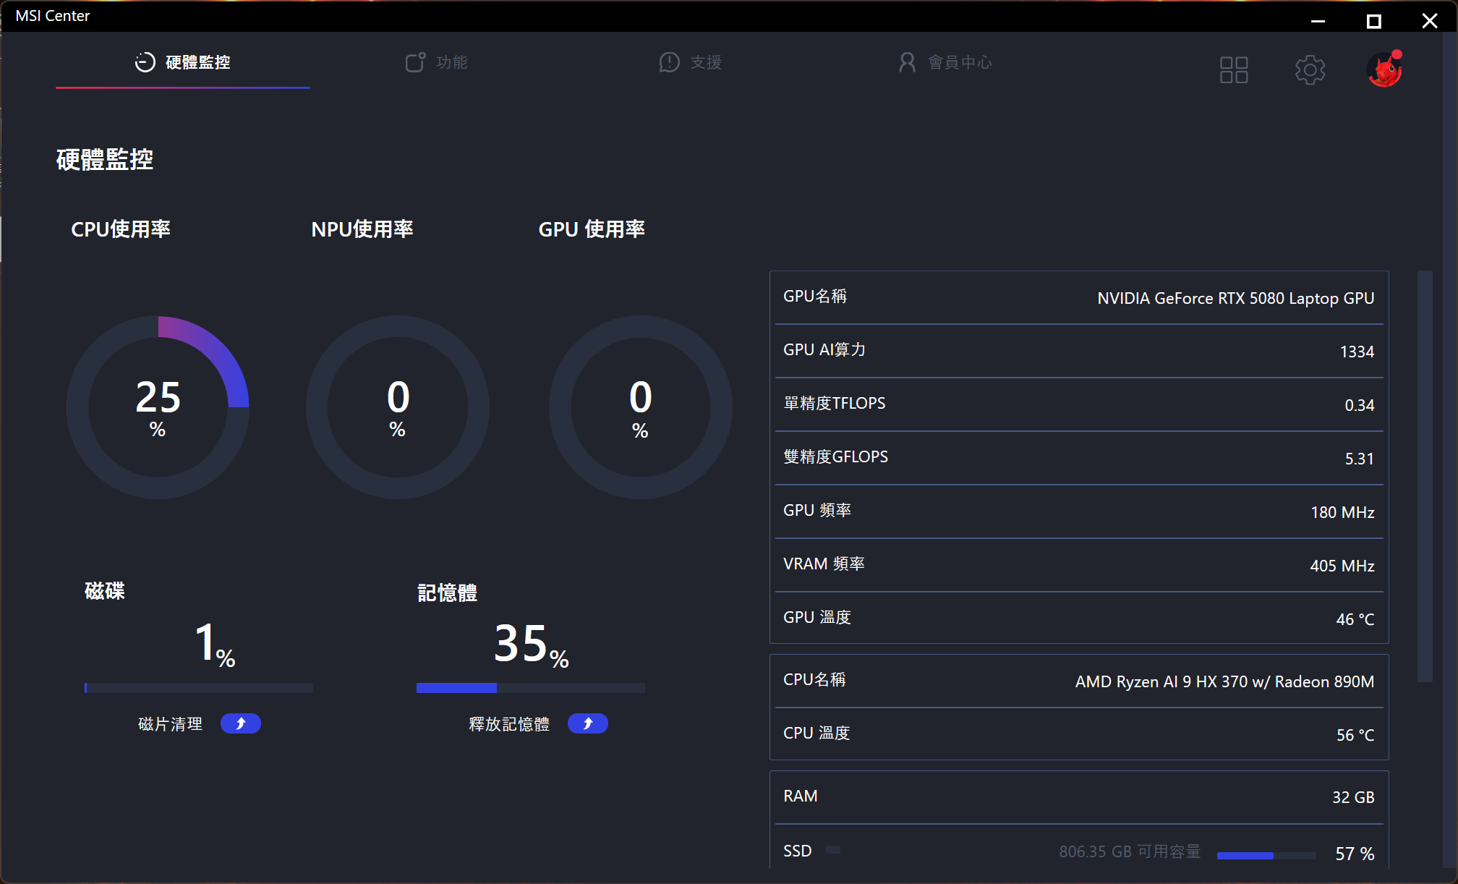Select the GPU 溫度 row
Image resolution: width=1458 pixels, height=884 pixels.
(x=1079, y=618)
